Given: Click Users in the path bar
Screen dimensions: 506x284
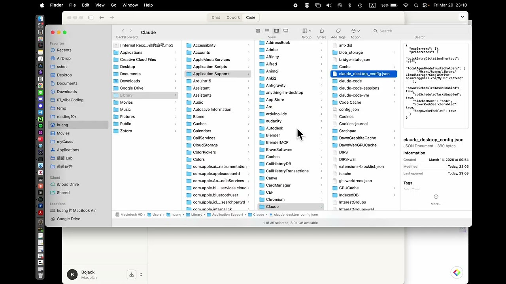Looking at the screenshot, I should [155, 215].
